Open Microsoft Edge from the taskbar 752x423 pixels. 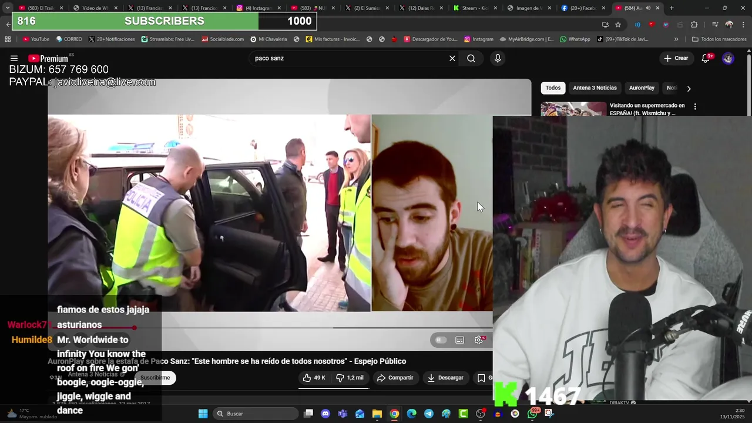411,414
